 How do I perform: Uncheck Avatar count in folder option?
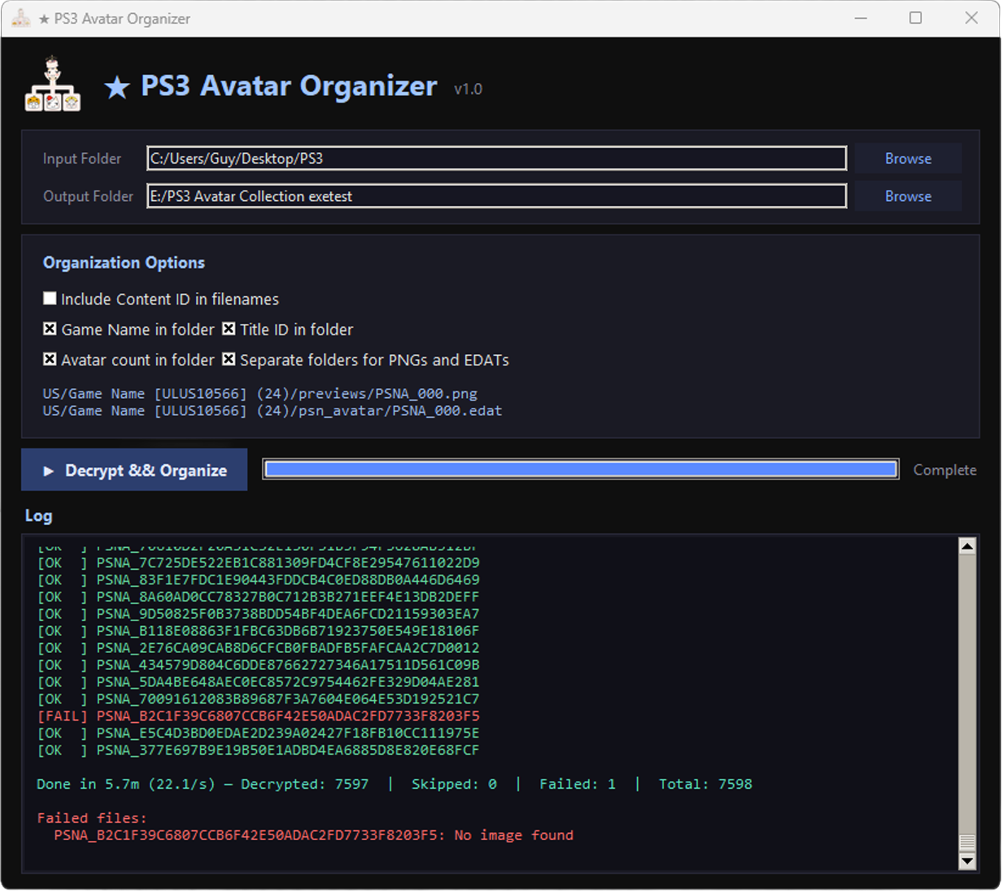coord(50,359)
